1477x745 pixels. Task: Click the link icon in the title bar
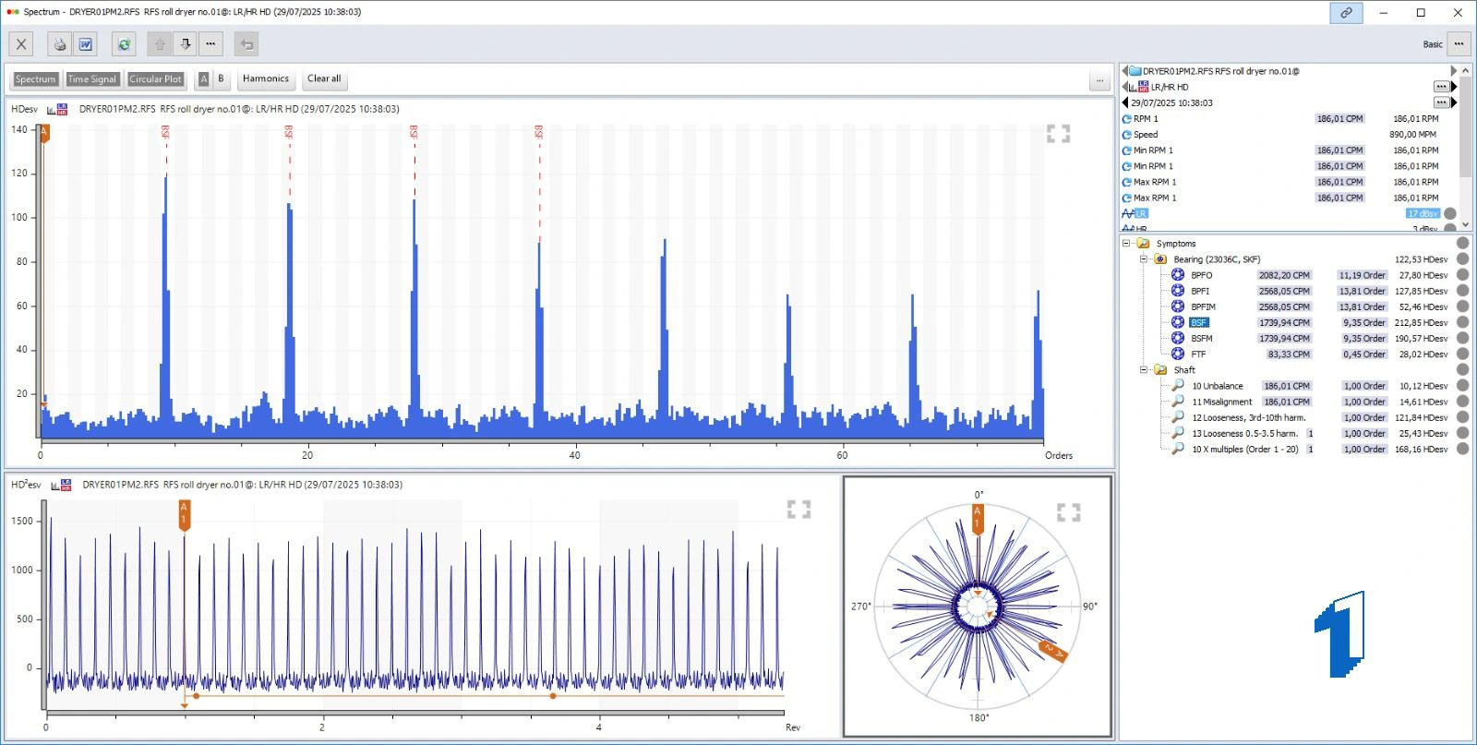1346,13
